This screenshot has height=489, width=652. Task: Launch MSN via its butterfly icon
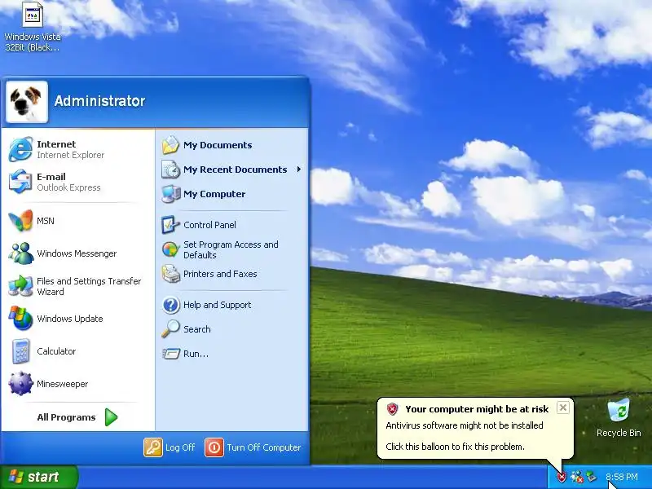coord(20,220)
